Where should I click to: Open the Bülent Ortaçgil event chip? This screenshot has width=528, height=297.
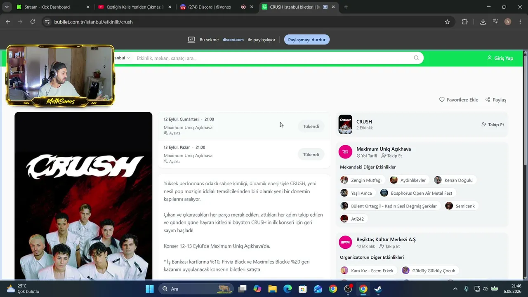(390, 206)
